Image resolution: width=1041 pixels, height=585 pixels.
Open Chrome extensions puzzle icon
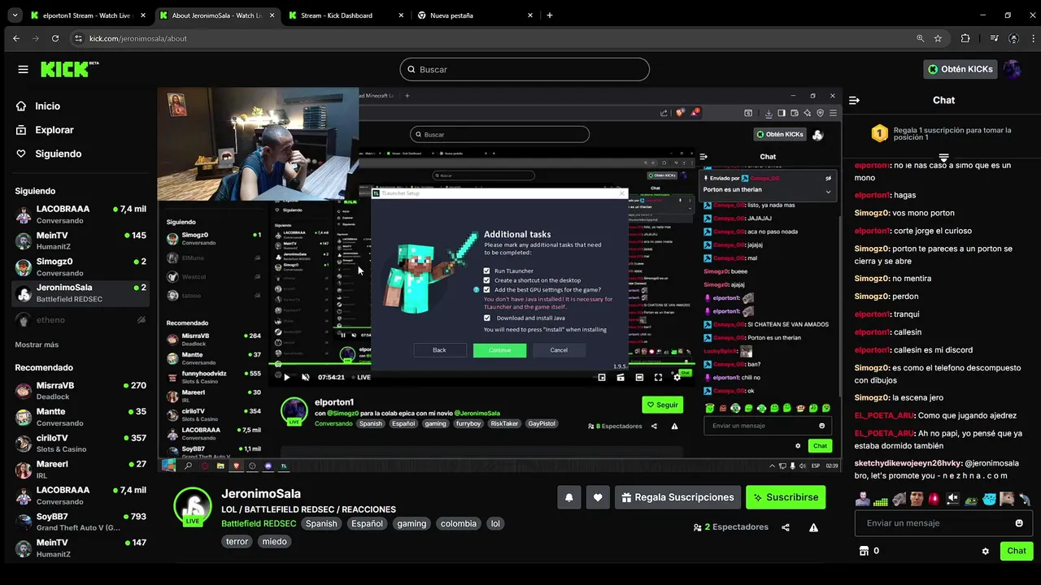tap(965, 38)
